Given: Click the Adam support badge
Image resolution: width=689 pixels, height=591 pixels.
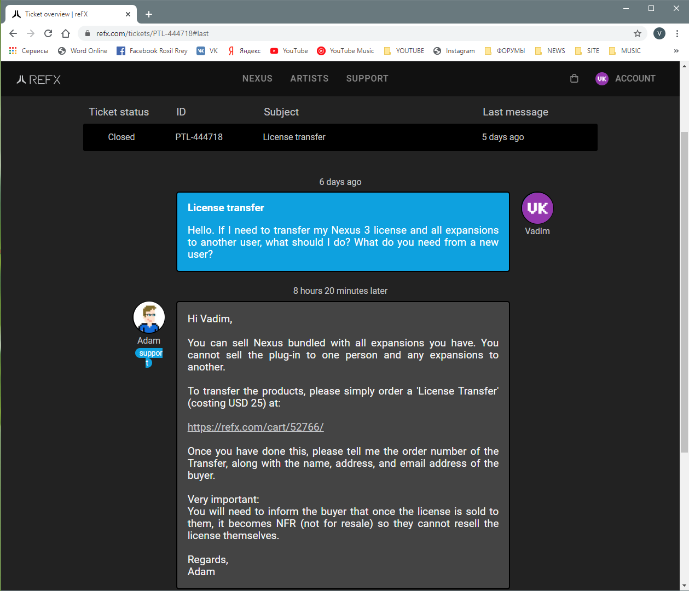Looking at the screenshot, I should click(149, 358).
